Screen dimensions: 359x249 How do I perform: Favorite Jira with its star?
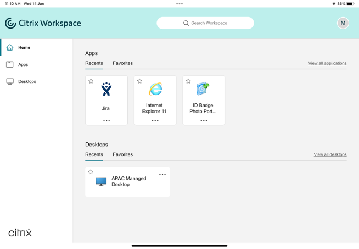tap(91, 81)
